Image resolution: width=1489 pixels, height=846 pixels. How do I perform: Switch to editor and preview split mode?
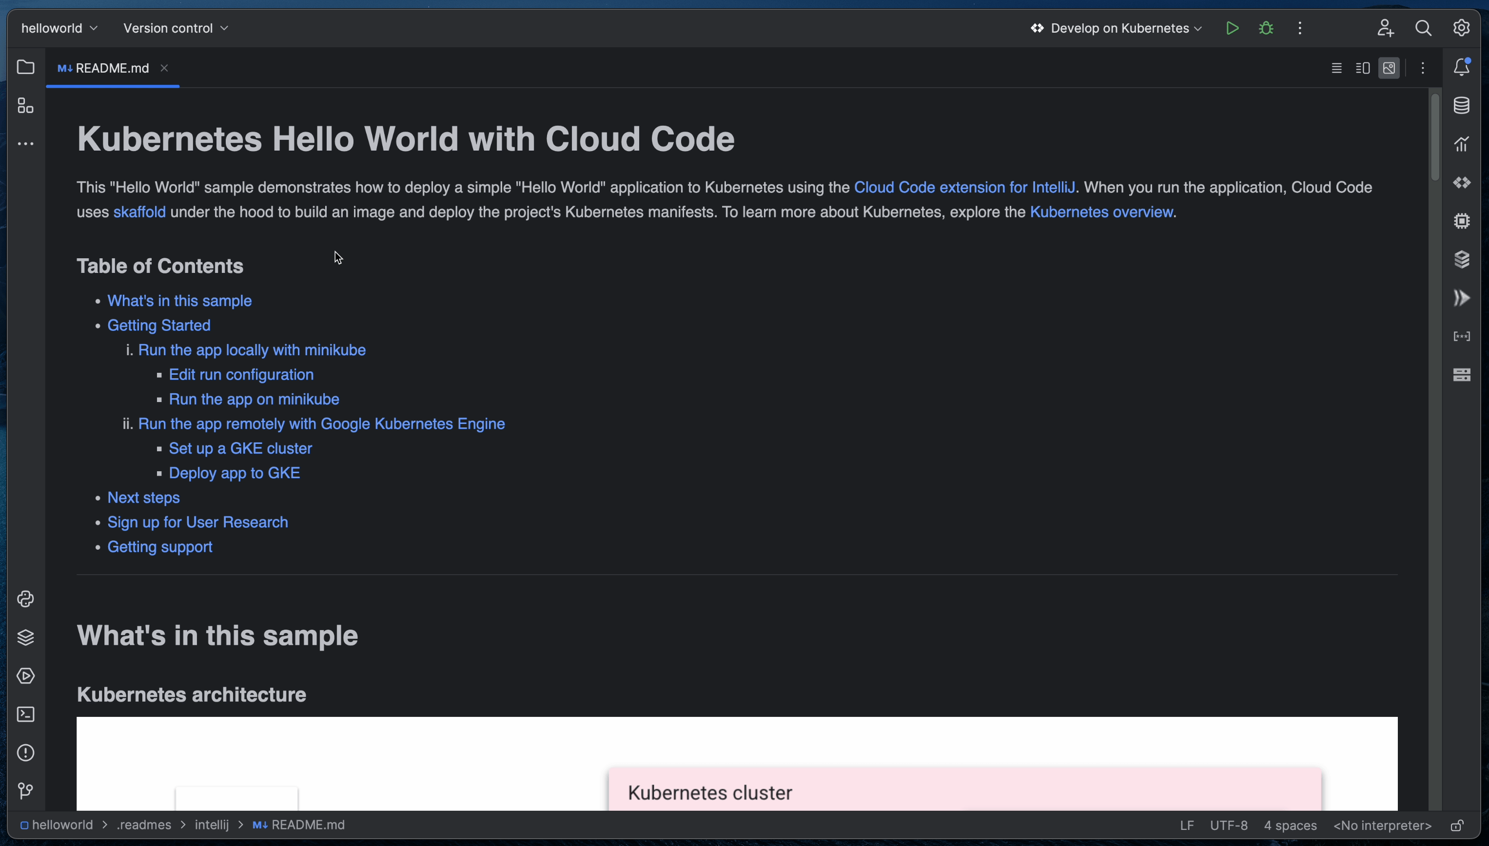(x=1362, y=68)
